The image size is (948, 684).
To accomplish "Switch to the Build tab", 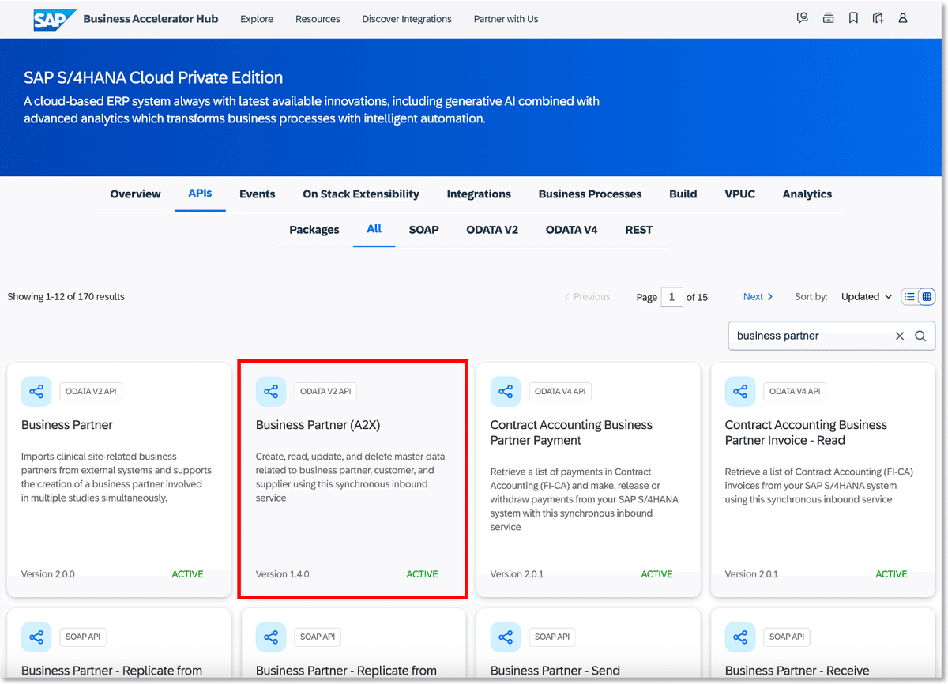I will tap(683, 194).
